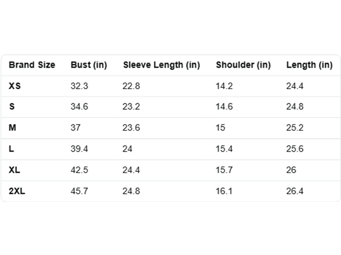Select the Shoulder (in) column header
The width and height of the screenshot is (341, 255).
tap(243, 65)
